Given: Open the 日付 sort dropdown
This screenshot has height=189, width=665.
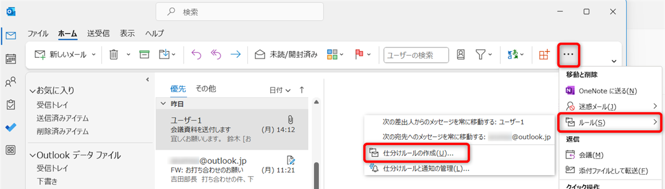Looking at the screenshot, I should click(280, 90).
